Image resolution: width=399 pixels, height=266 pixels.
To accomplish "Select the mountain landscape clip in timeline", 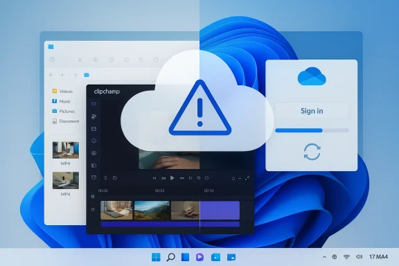I will (152, 211).
